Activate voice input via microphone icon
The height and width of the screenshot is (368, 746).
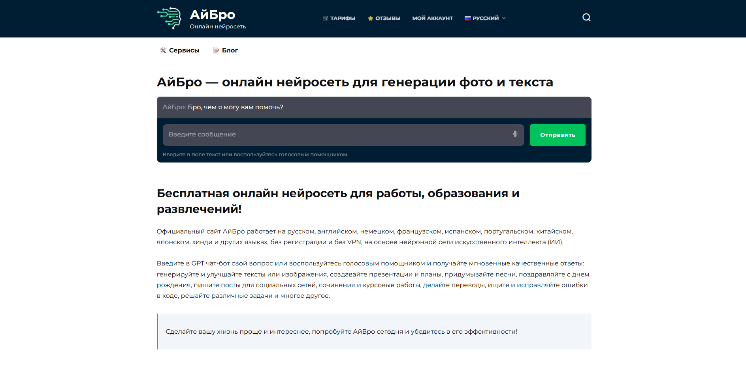click(x=515, y=134)
